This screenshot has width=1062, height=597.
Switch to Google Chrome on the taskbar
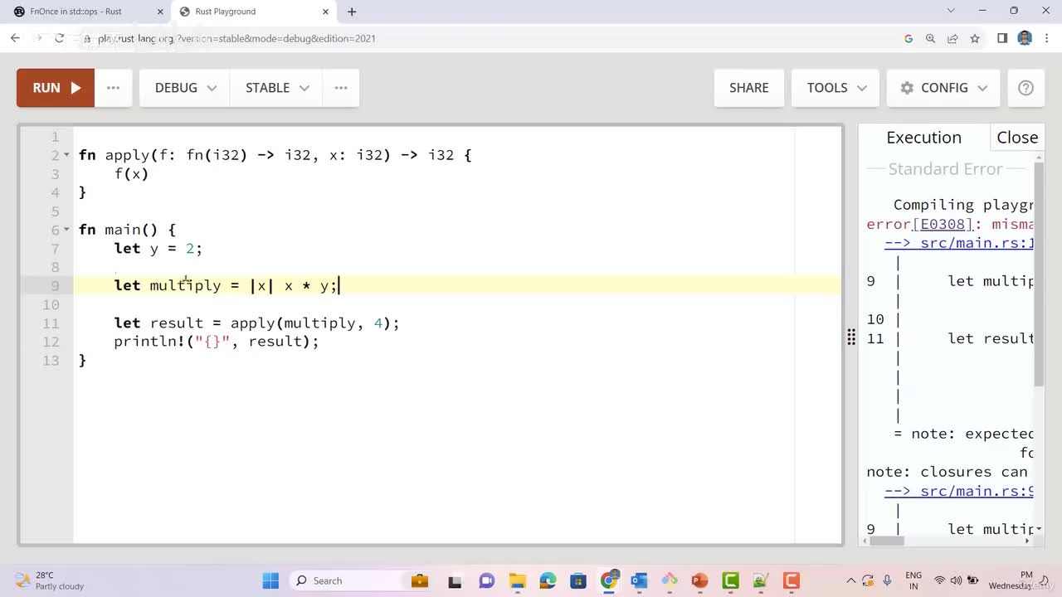point(608,580)
